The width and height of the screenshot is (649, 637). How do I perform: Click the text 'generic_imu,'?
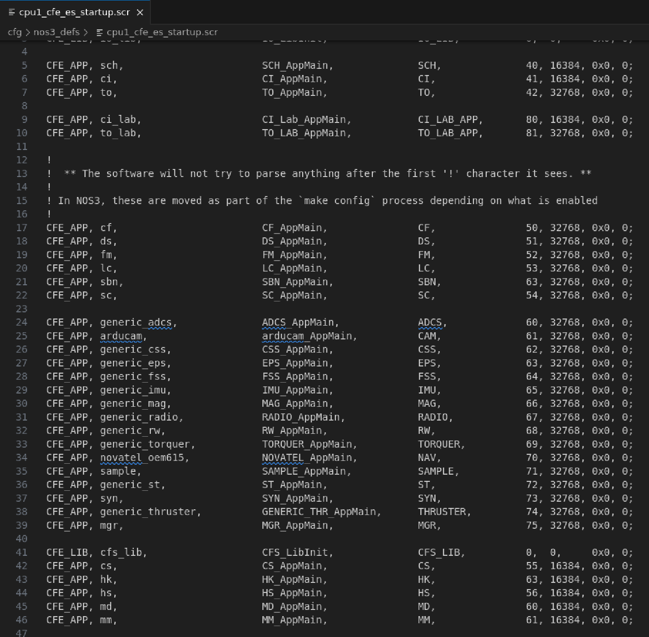tap(136, 390)
